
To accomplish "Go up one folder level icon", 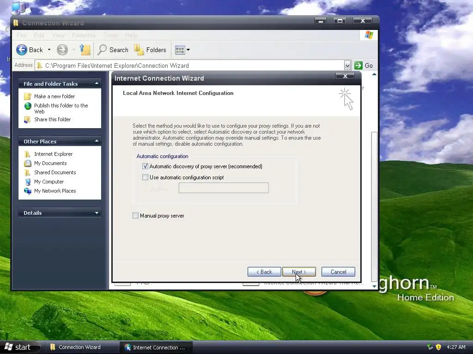I will tap(85, 50).
